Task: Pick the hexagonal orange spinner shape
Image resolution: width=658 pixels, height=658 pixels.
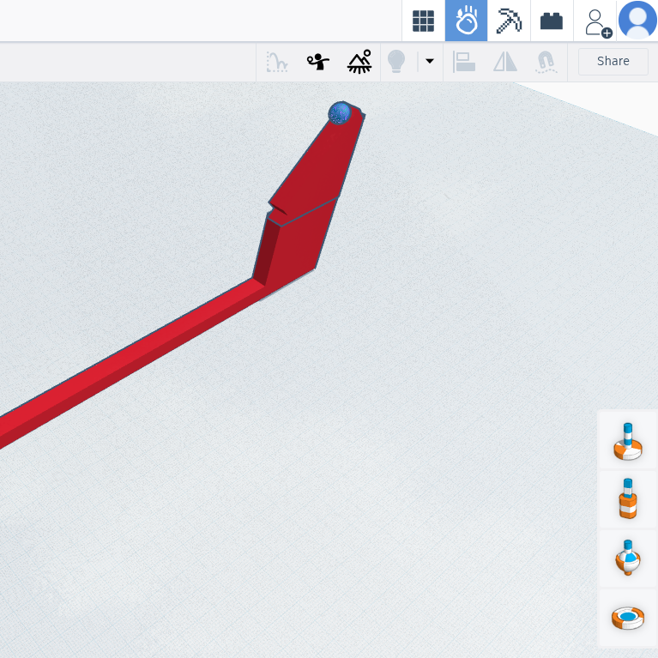Action: pos(628,498)
